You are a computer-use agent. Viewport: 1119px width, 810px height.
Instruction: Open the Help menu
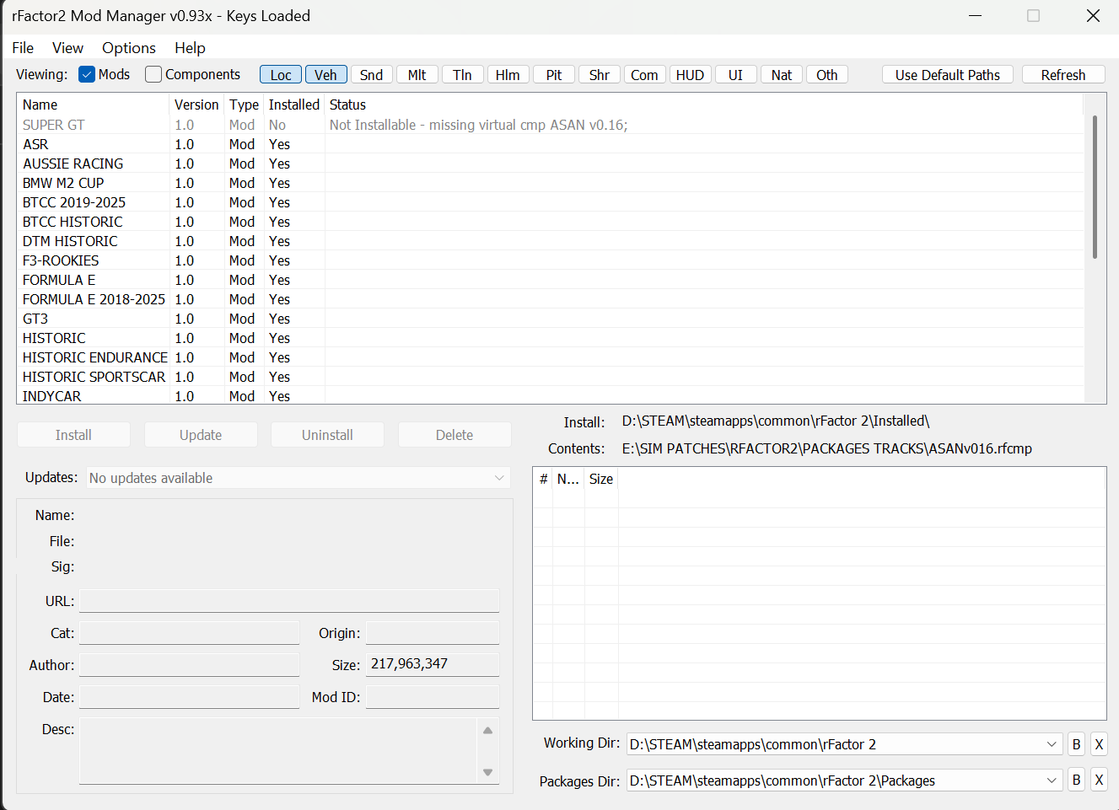pyautogui.click(x=190, y=48)
